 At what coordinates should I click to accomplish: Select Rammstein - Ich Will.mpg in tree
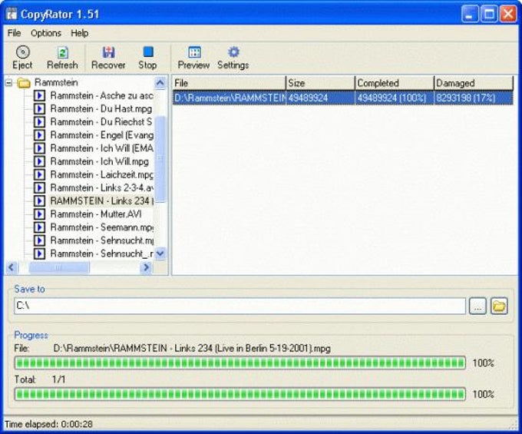(100, 161)
